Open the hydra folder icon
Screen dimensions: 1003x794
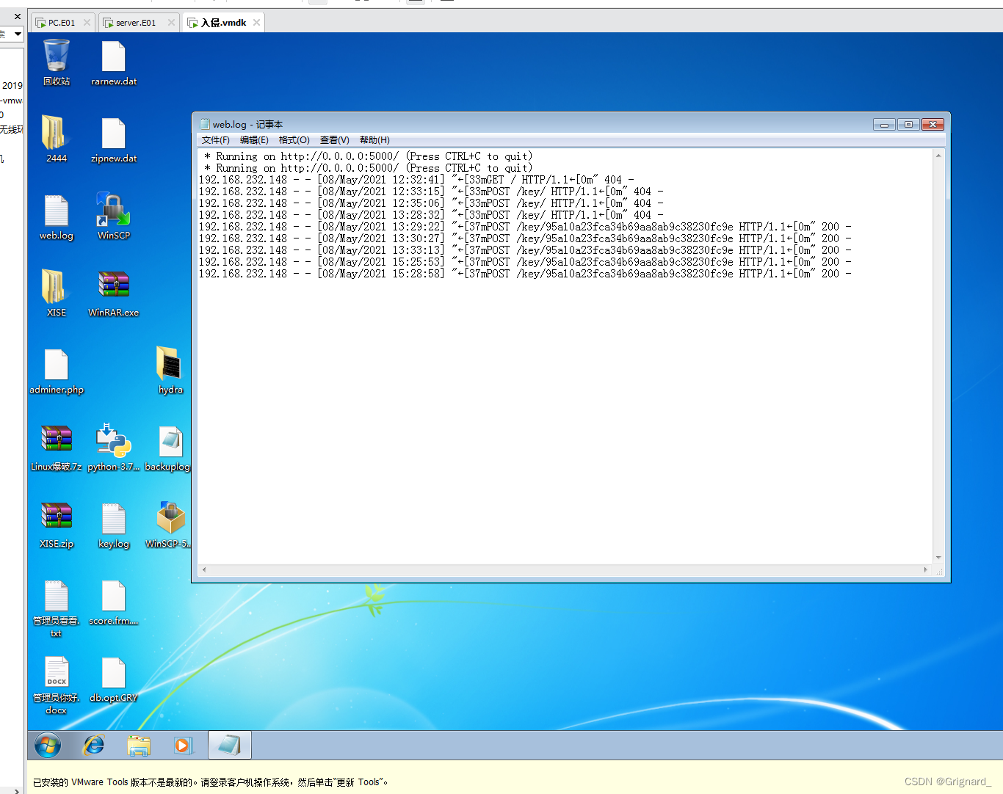(x=170, y=371)
